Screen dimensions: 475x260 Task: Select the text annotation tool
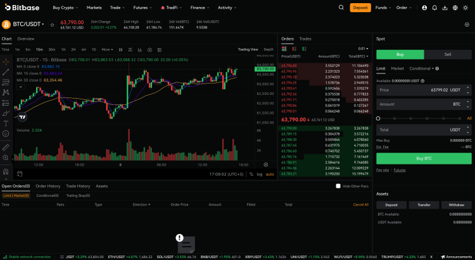pos(6,123)
